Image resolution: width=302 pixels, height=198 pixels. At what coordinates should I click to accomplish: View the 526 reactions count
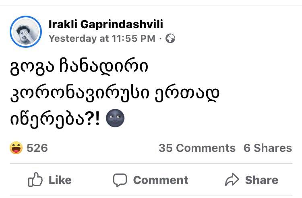pos(37,148)
